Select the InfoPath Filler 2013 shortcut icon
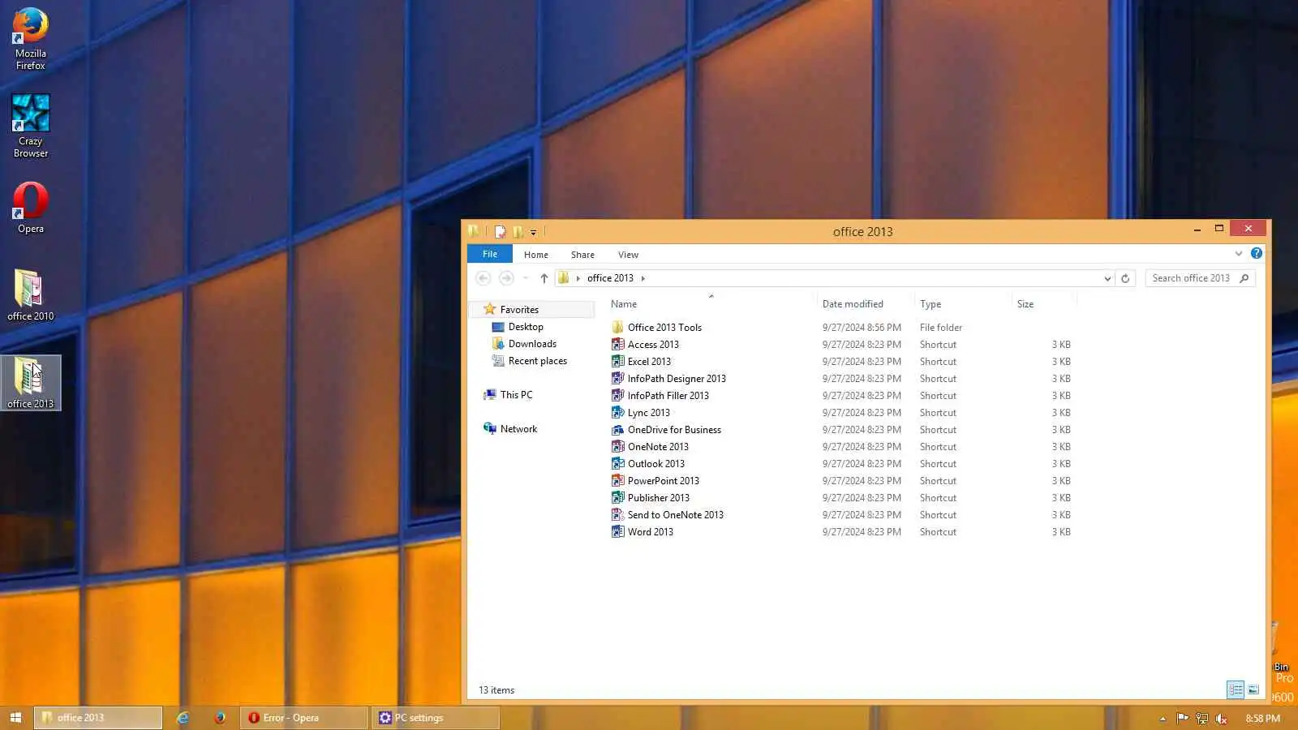 pos(617,396)
